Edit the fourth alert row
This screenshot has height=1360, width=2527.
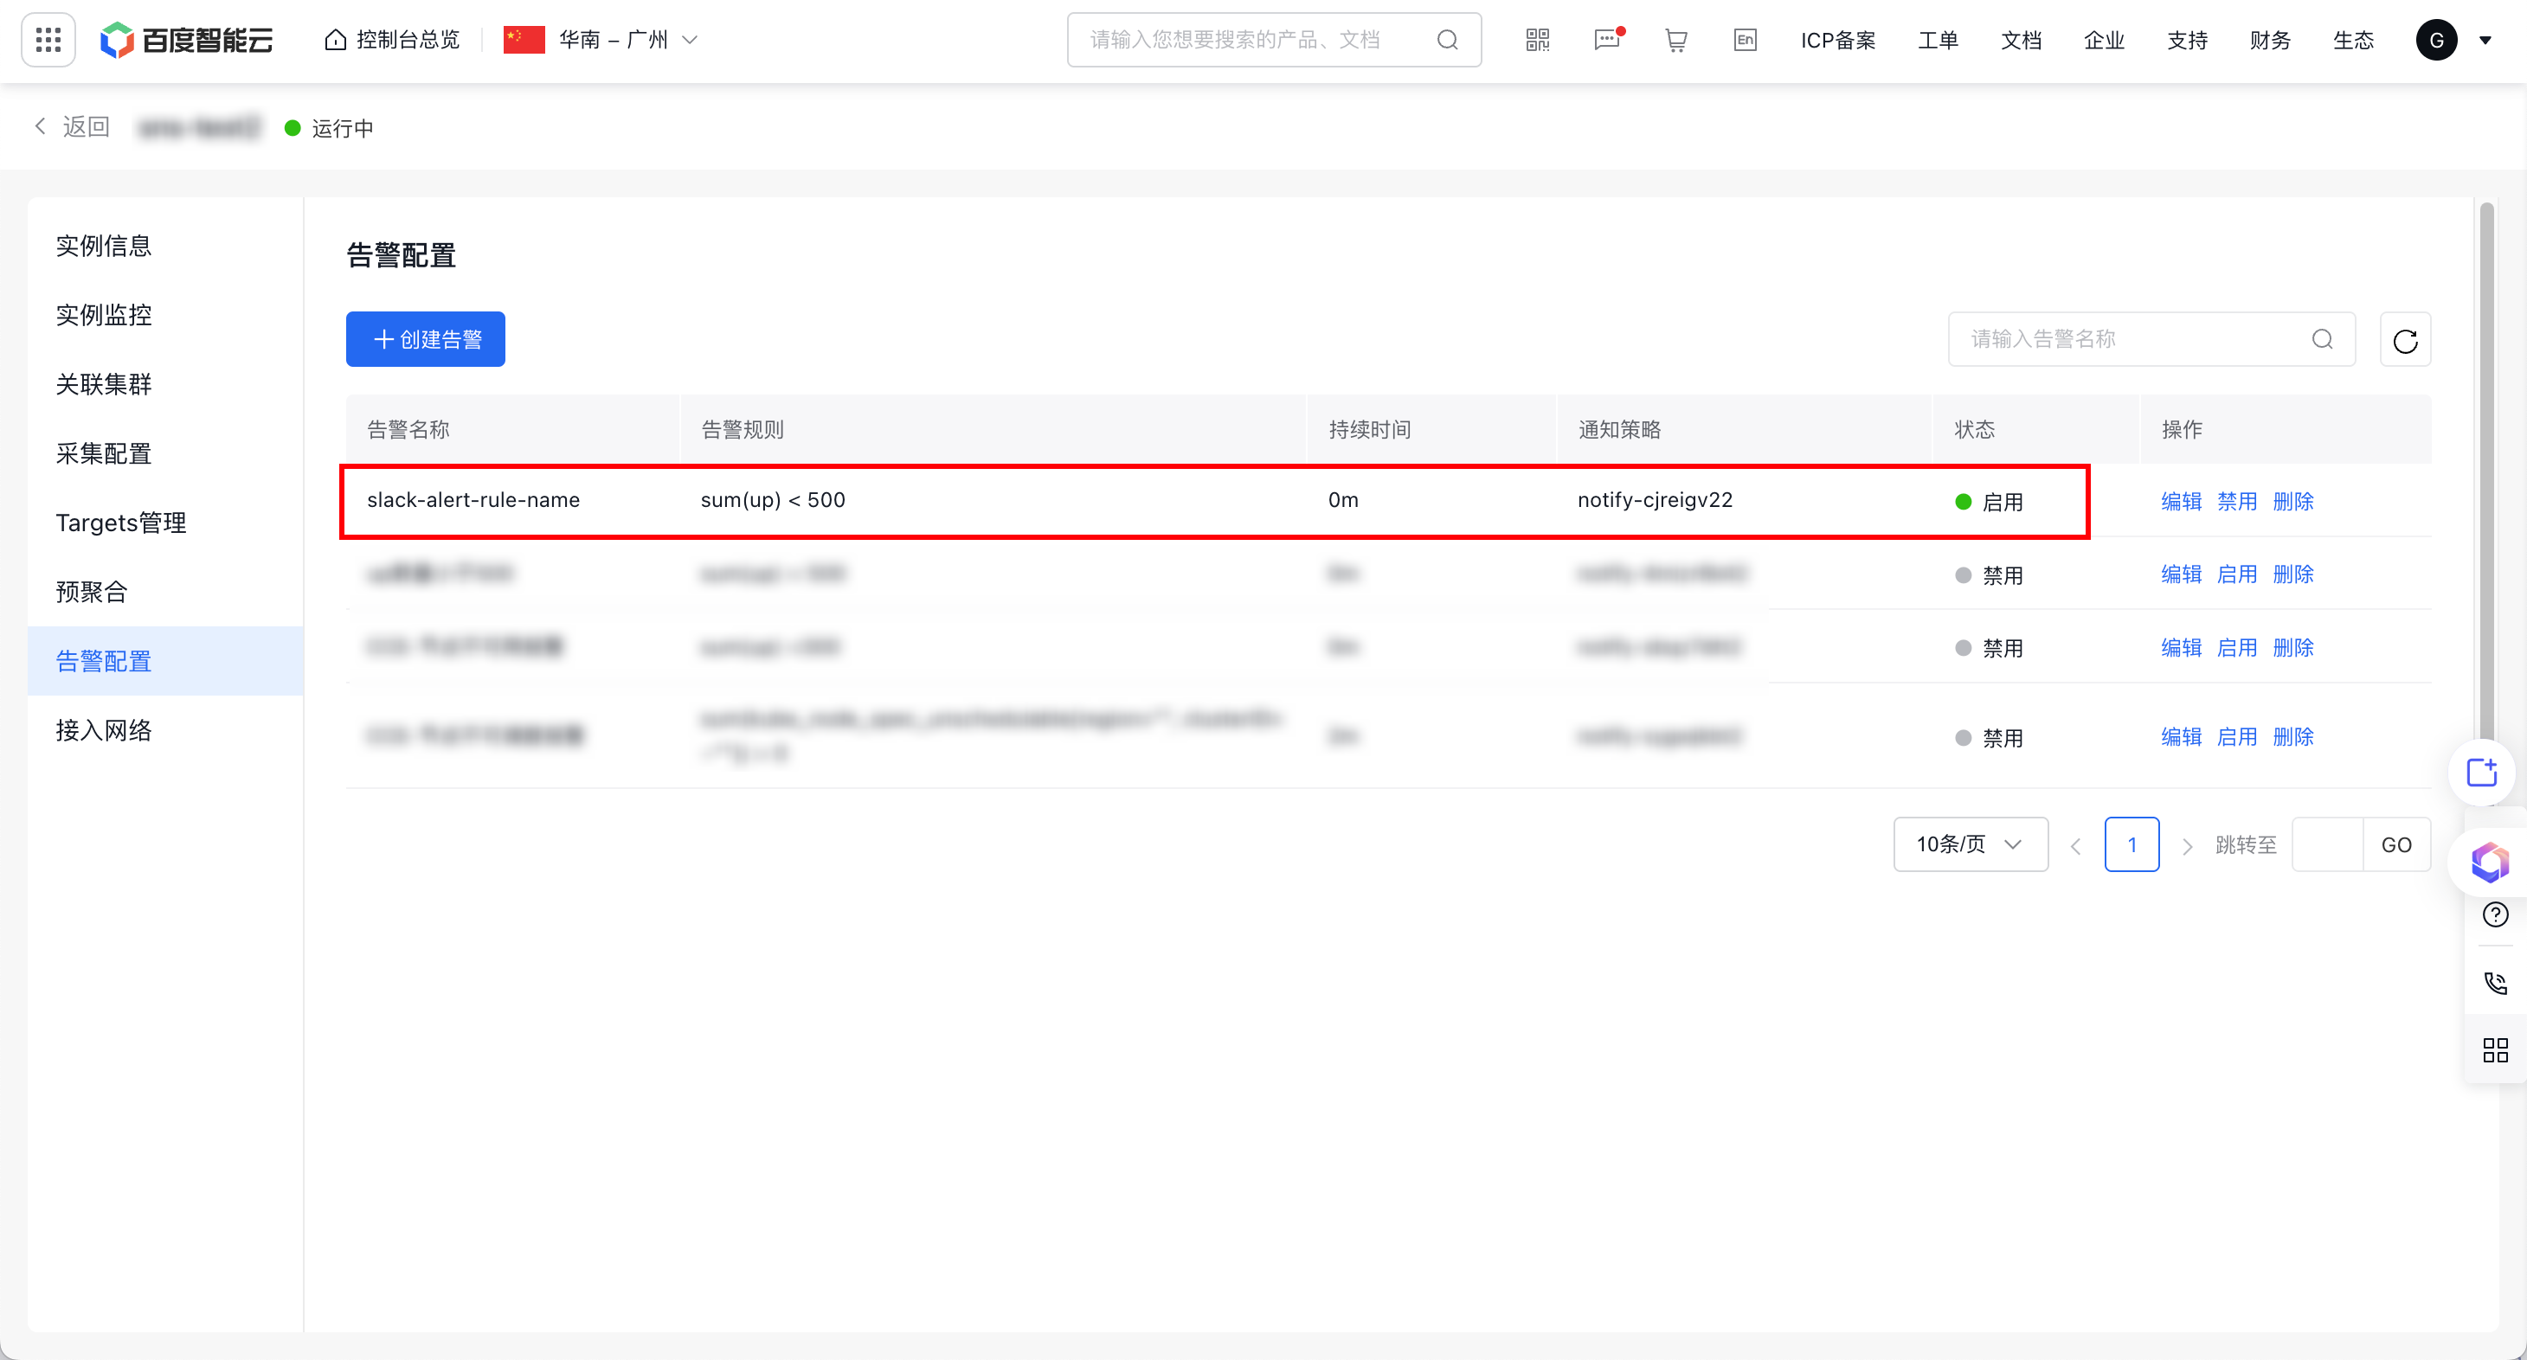[2181, 736]
